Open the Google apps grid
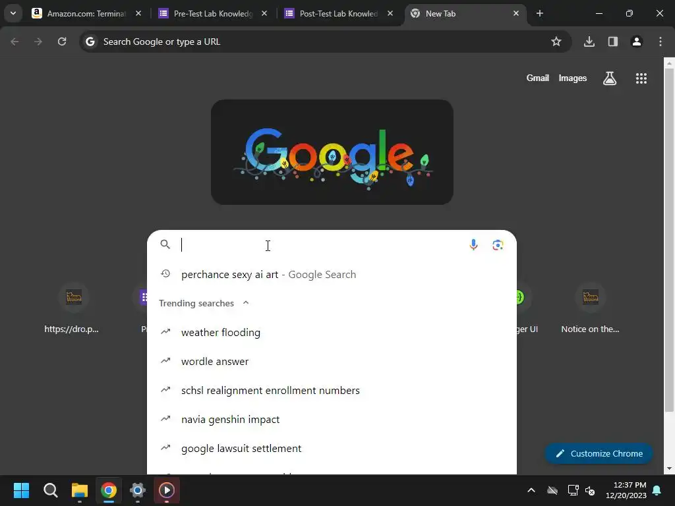Screen dimensions: 675x506 [x=641, y=78]
